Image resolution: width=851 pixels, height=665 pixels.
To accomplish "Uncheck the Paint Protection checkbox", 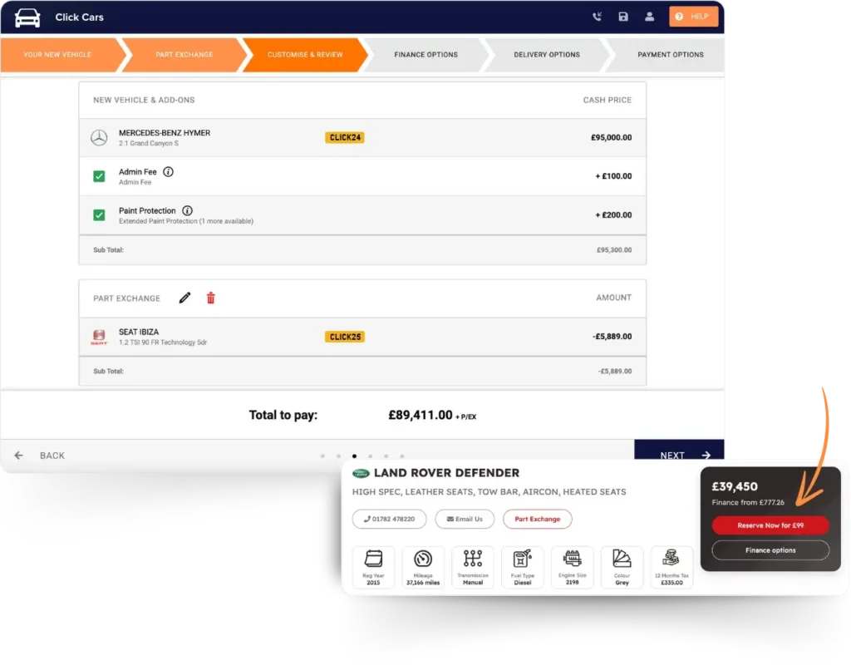I will [x=99, y=215].
